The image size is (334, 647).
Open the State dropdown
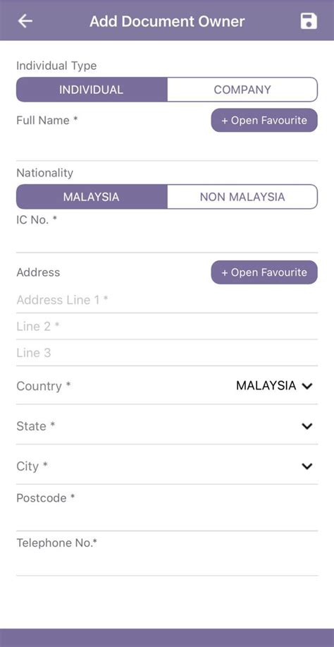tap(167, 426)
